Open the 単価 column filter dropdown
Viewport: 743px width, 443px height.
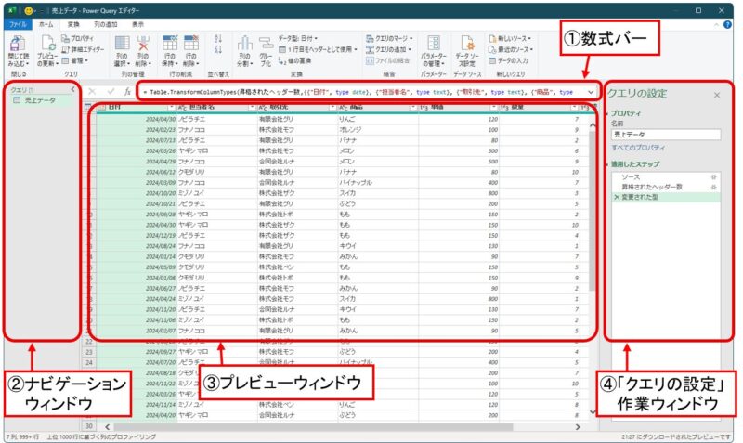(494, 108)
